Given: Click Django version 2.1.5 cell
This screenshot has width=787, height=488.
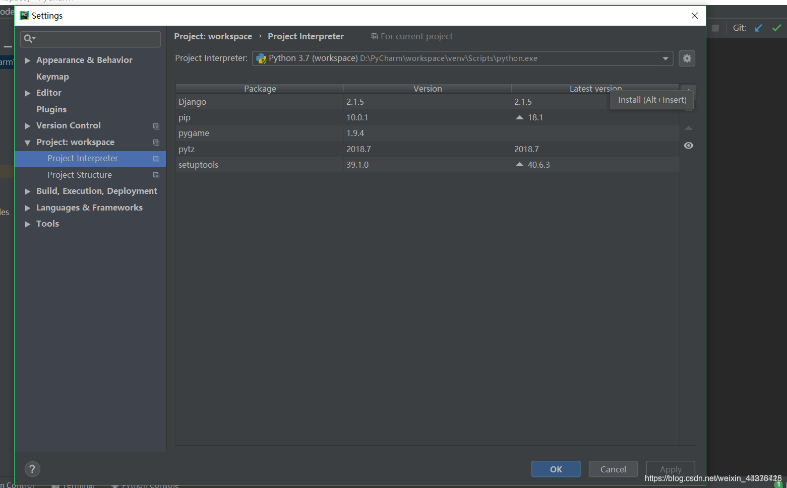Looking at the screenshot, I should [x=355, y=102].
